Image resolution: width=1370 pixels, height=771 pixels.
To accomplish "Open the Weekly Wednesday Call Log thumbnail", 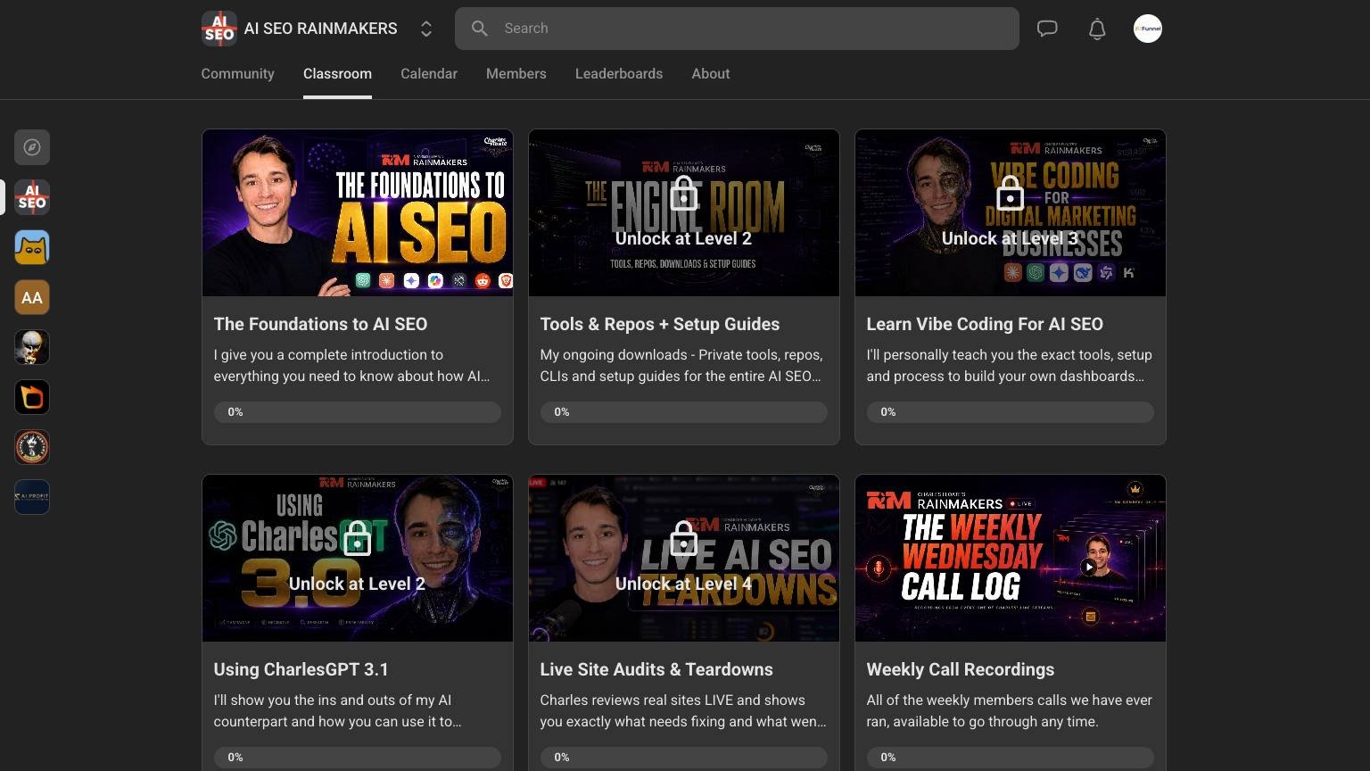I will point(1011,559).
